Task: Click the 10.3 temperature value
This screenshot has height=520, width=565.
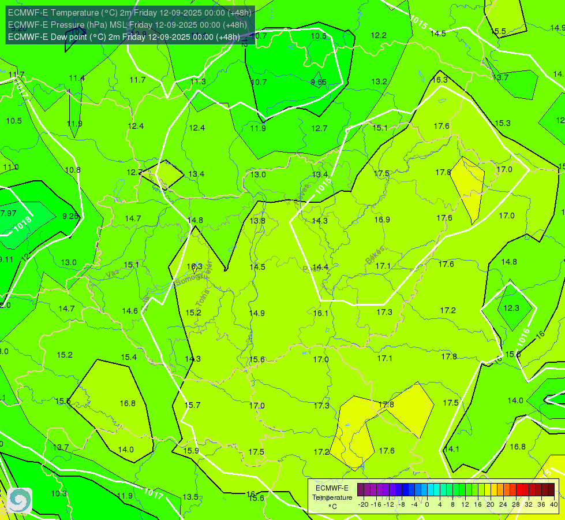Action: click(x=59, y=493)
